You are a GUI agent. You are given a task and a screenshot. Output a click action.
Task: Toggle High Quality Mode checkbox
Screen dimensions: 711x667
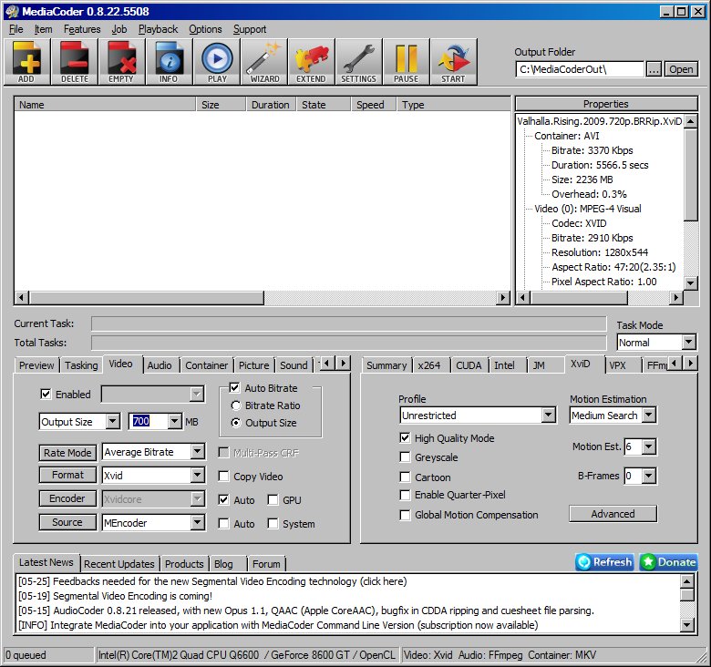405,437
